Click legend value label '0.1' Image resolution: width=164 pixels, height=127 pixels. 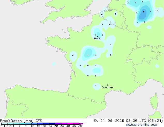pos(3,126)
